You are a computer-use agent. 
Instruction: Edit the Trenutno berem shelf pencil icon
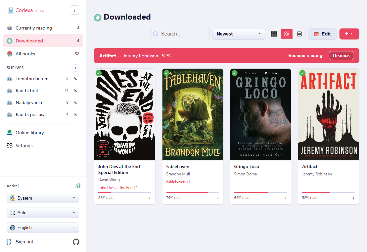tap(75, 79)
